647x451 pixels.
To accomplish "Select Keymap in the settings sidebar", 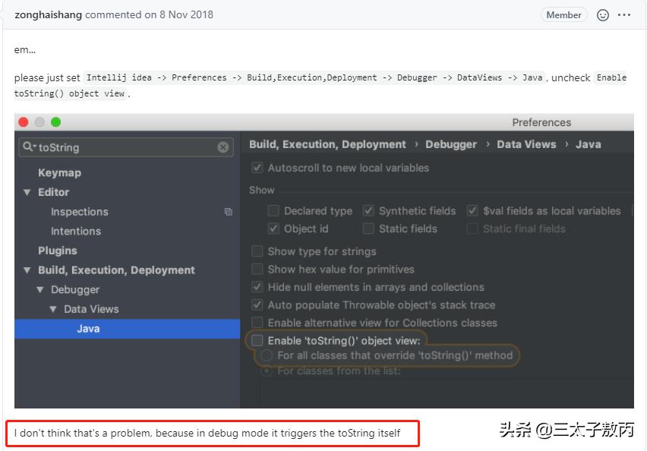I will (x=59, y=173).
